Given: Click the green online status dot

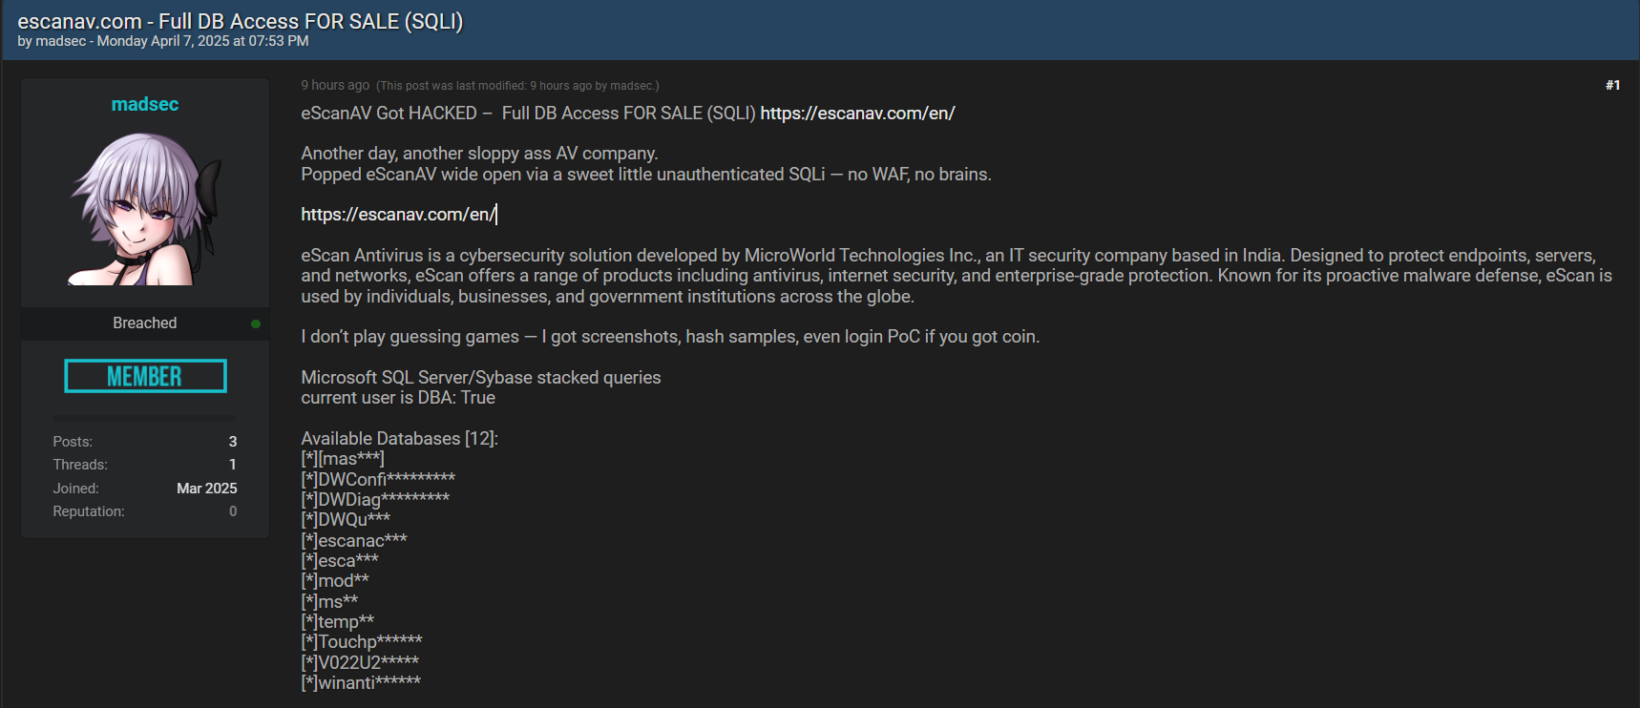Looking at the screenshot, I should (256, 323).
